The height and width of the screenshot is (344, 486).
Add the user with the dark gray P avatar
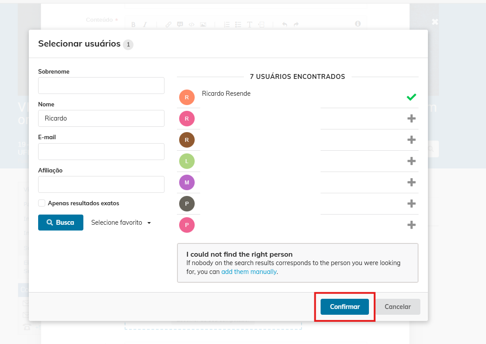tap(411, 203)
